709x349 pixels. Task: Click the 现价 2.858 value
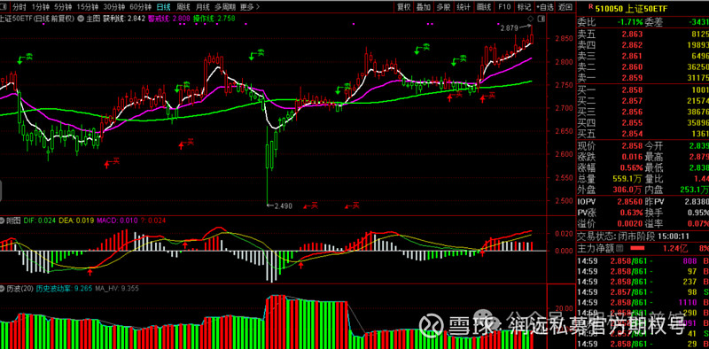coord(632,145)
